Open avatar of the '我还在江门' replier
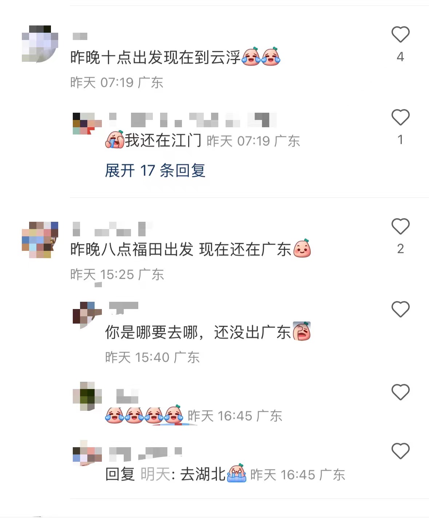 (87, 124)
